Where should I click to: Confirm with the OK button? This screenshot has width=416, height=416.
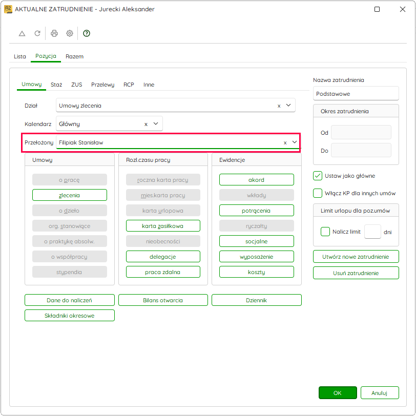click(338, 392)
